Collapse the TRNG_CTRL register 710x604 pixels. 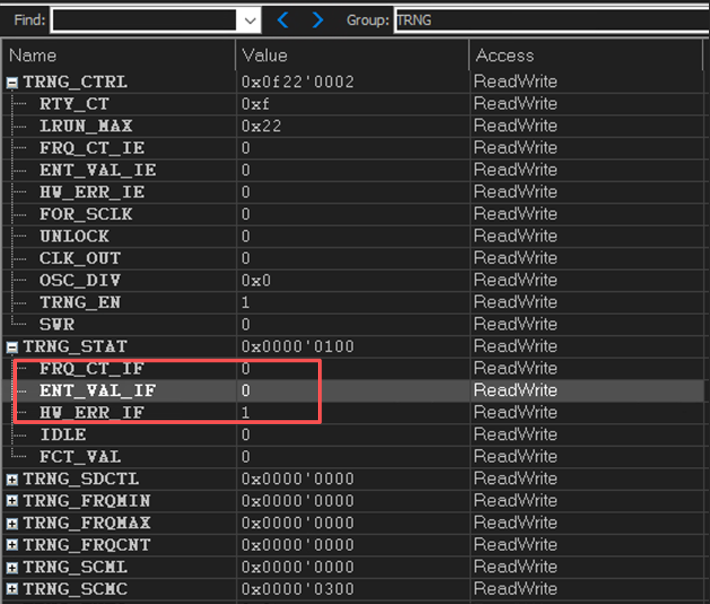(12, 82)
